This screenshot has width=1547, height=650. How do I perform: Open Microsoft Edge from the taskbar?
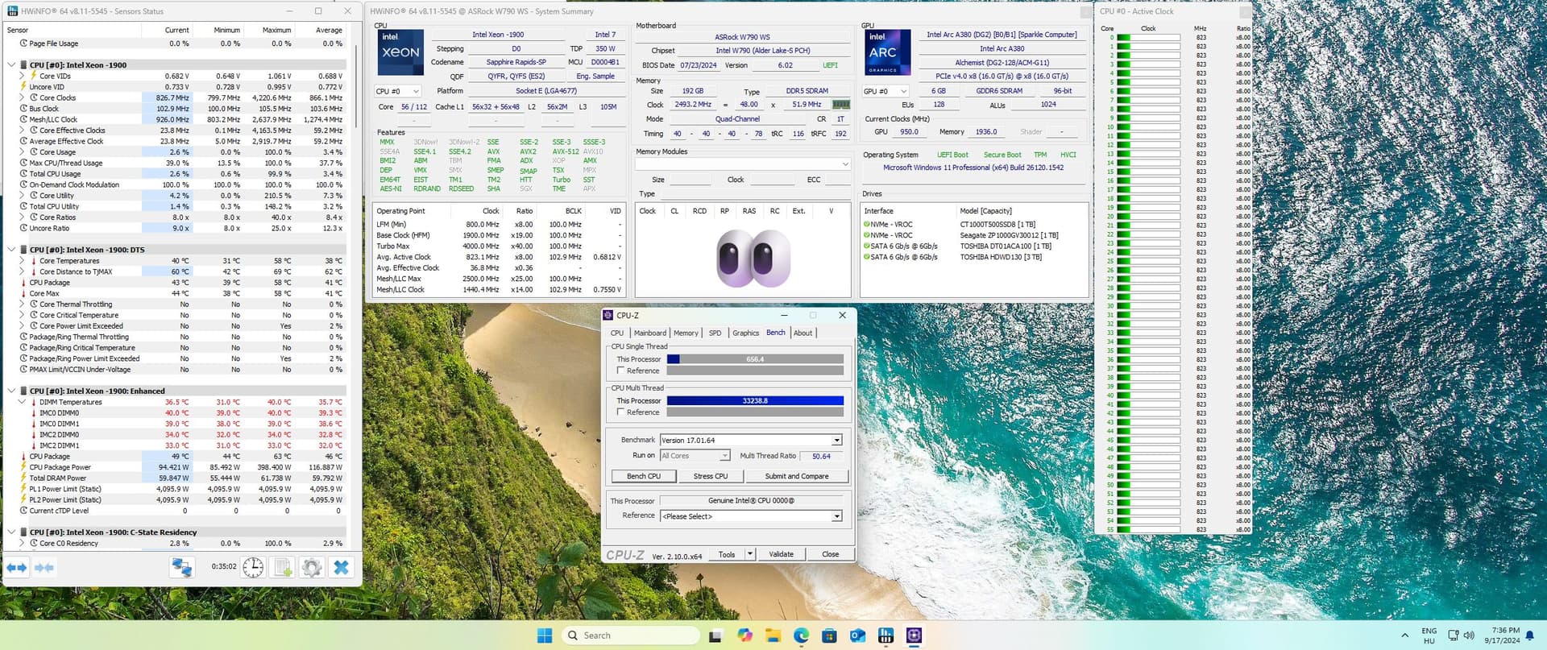point(801,636)
